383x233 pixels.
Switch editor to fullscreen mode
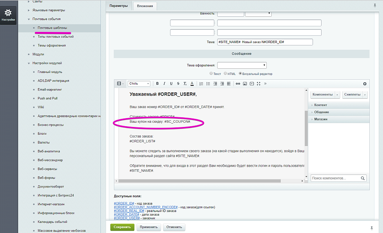259,83
